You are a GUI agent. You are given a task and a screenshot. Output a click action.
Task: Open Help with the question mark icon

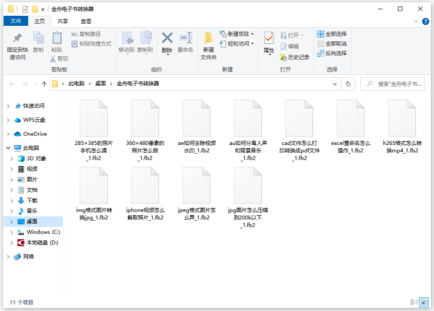coord(425,22)
